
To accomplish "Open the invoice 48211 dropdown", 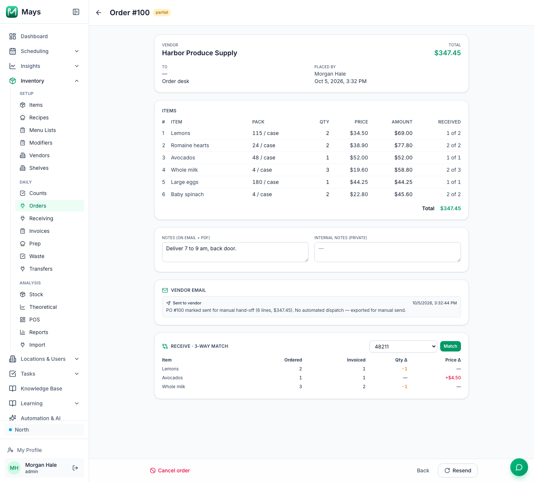I will pyautogui.click(x=403, y=346).
